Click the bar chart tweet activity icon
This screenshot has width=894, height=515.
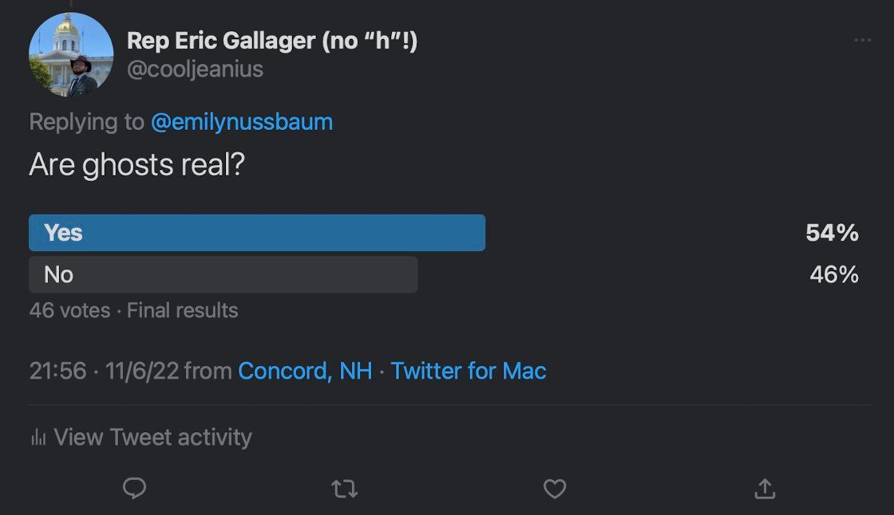click(38, 437)
